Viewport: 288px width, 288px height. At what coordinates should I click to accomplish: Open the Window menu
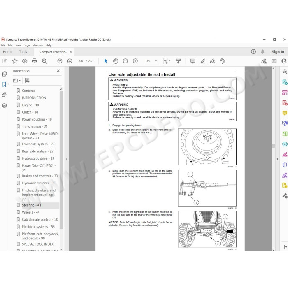38,45
